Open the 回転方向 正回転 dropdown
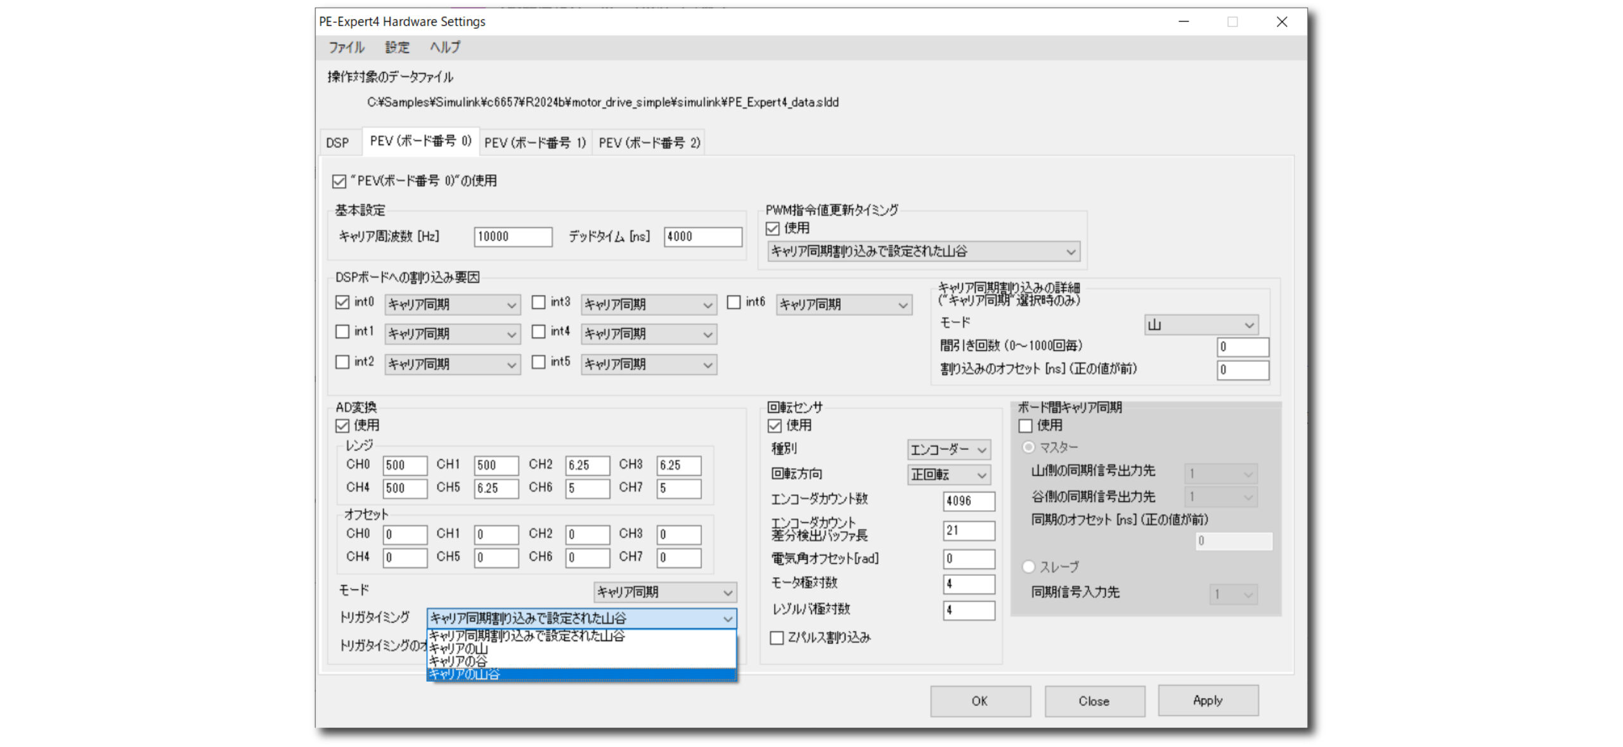This screenshot has height=747, width=1623. coord(948,475)
